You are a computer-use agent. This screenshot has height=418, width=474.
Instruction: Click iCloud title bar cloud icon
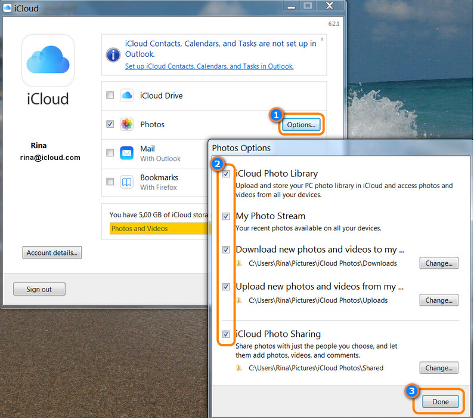7,8
